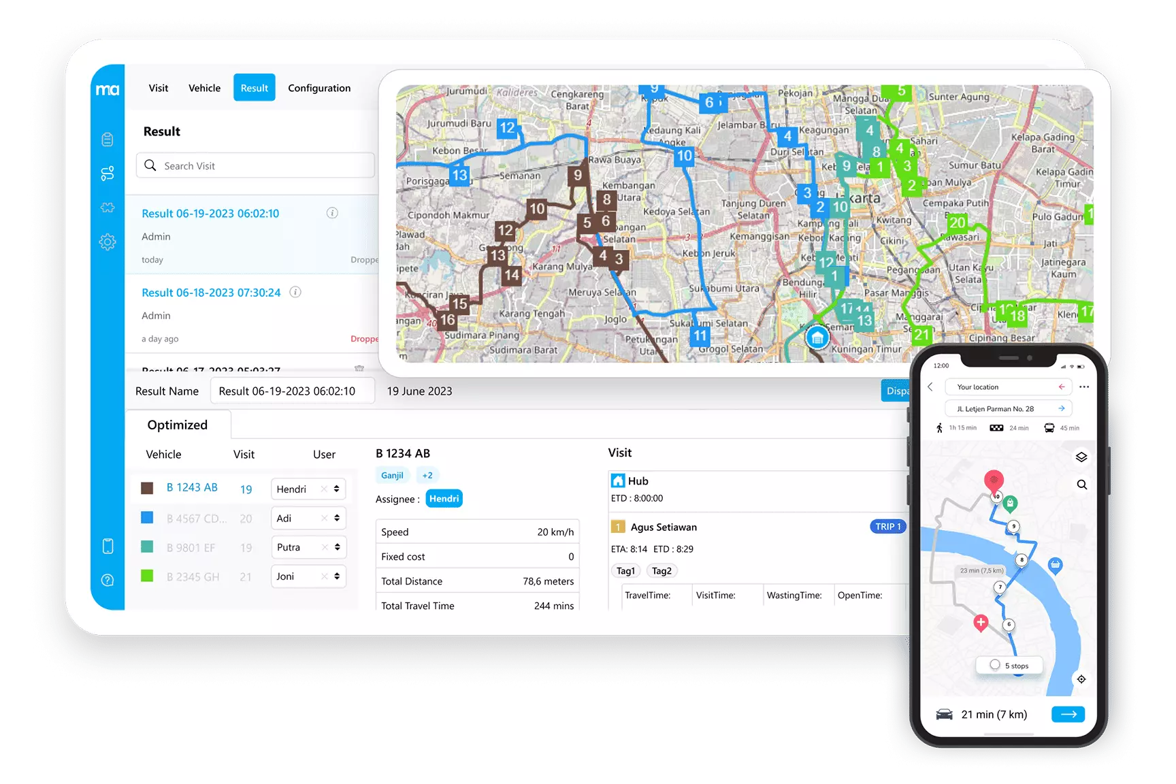Select the walking travel mode on phone
This screenshot has height=784, width=1176.
(940, 428)
